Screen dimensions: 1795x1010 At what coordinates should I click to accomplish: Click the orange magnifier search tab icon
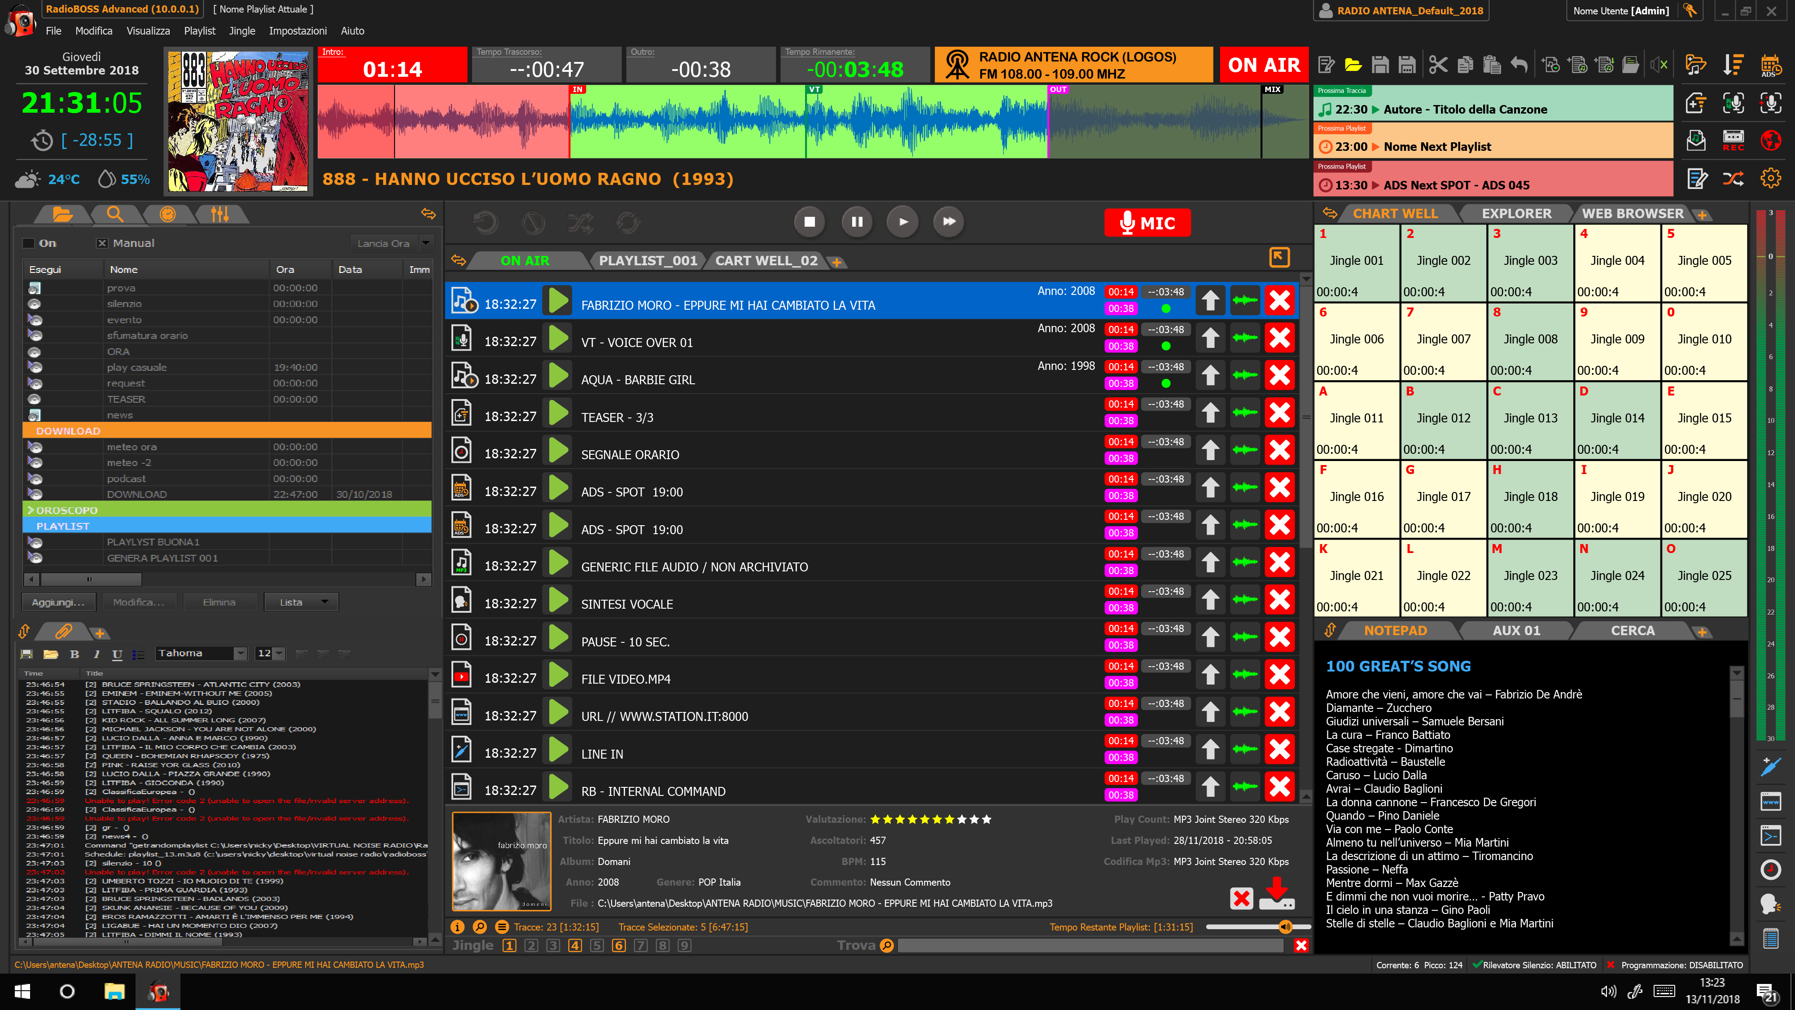(115, 214)
